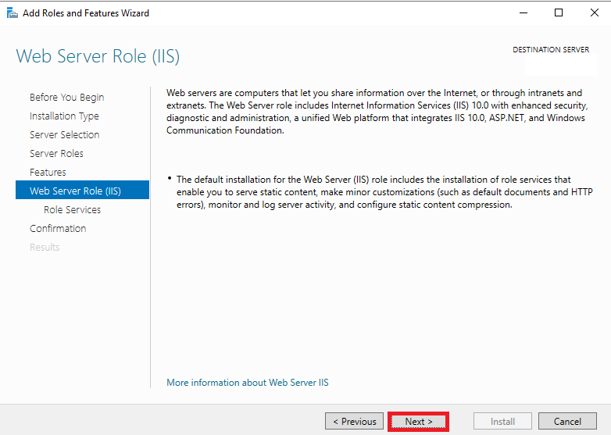
Task: Click the Next button
Action: [419, 422]
